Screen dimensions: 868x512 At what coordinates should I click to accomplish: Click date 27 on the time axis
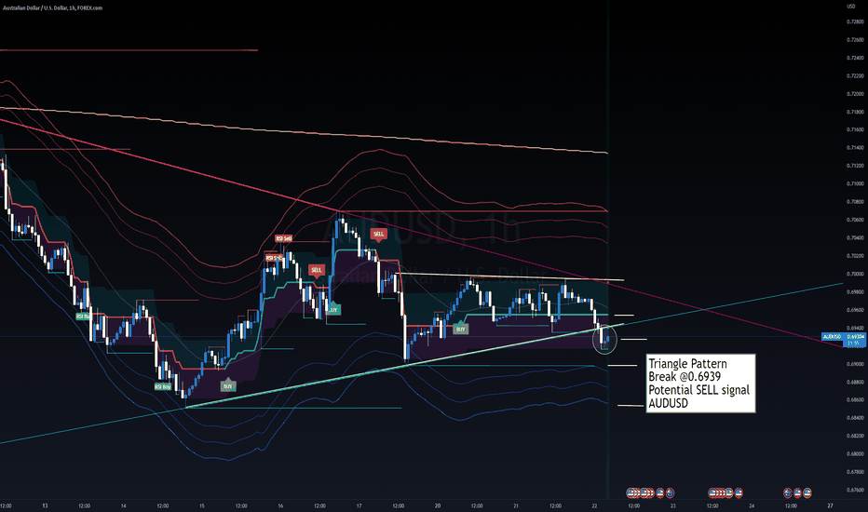coord(831,505)
